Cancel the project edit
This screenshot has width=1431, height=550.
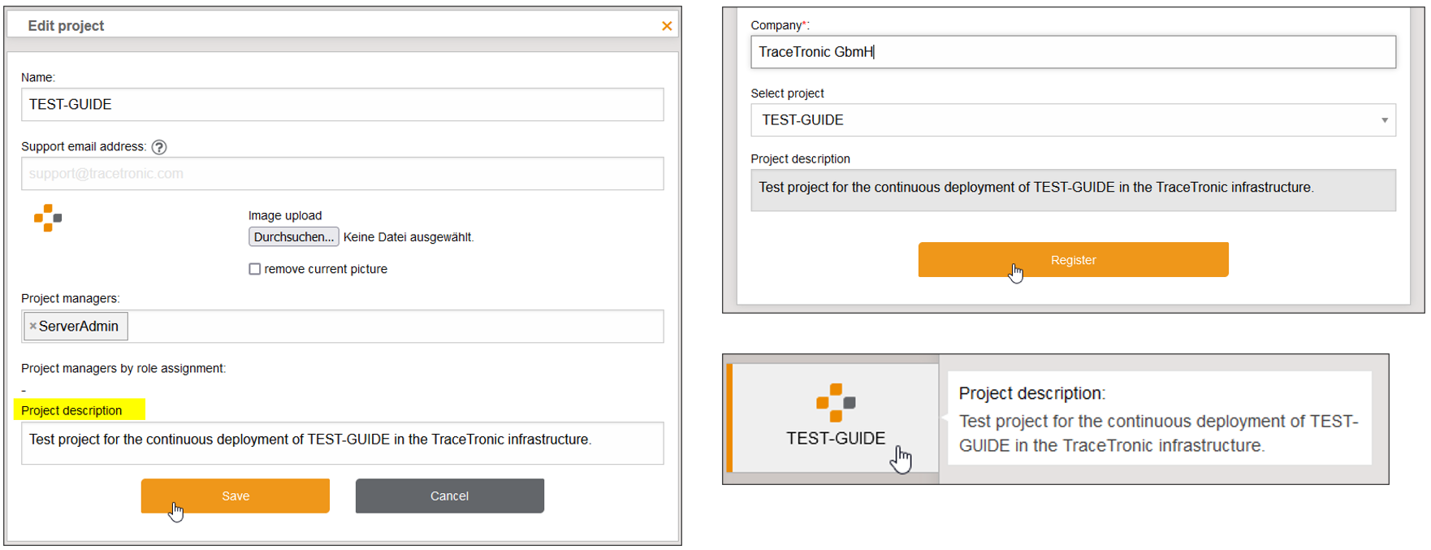(x=450, y=496)
